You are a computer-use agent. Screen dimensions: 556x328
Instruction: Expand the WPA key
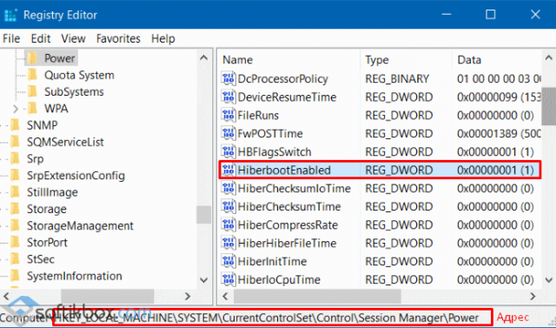(x=16, y=108)
